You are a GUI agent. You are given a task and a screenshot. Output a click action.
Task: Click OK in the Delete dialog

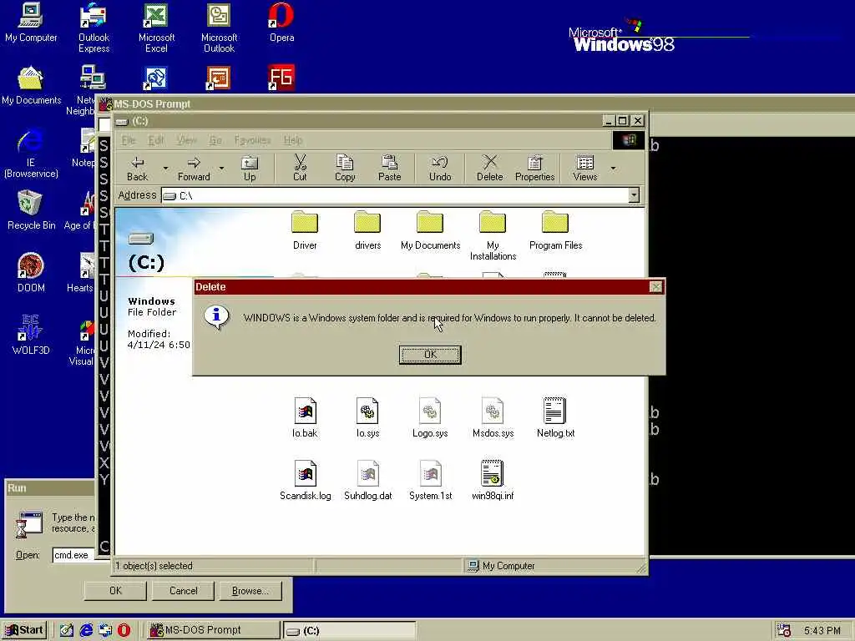tap(430, 354)
